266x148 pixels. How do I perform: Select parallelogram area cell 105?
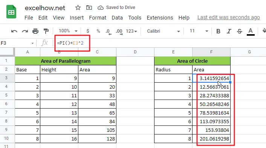click(97, 130)
